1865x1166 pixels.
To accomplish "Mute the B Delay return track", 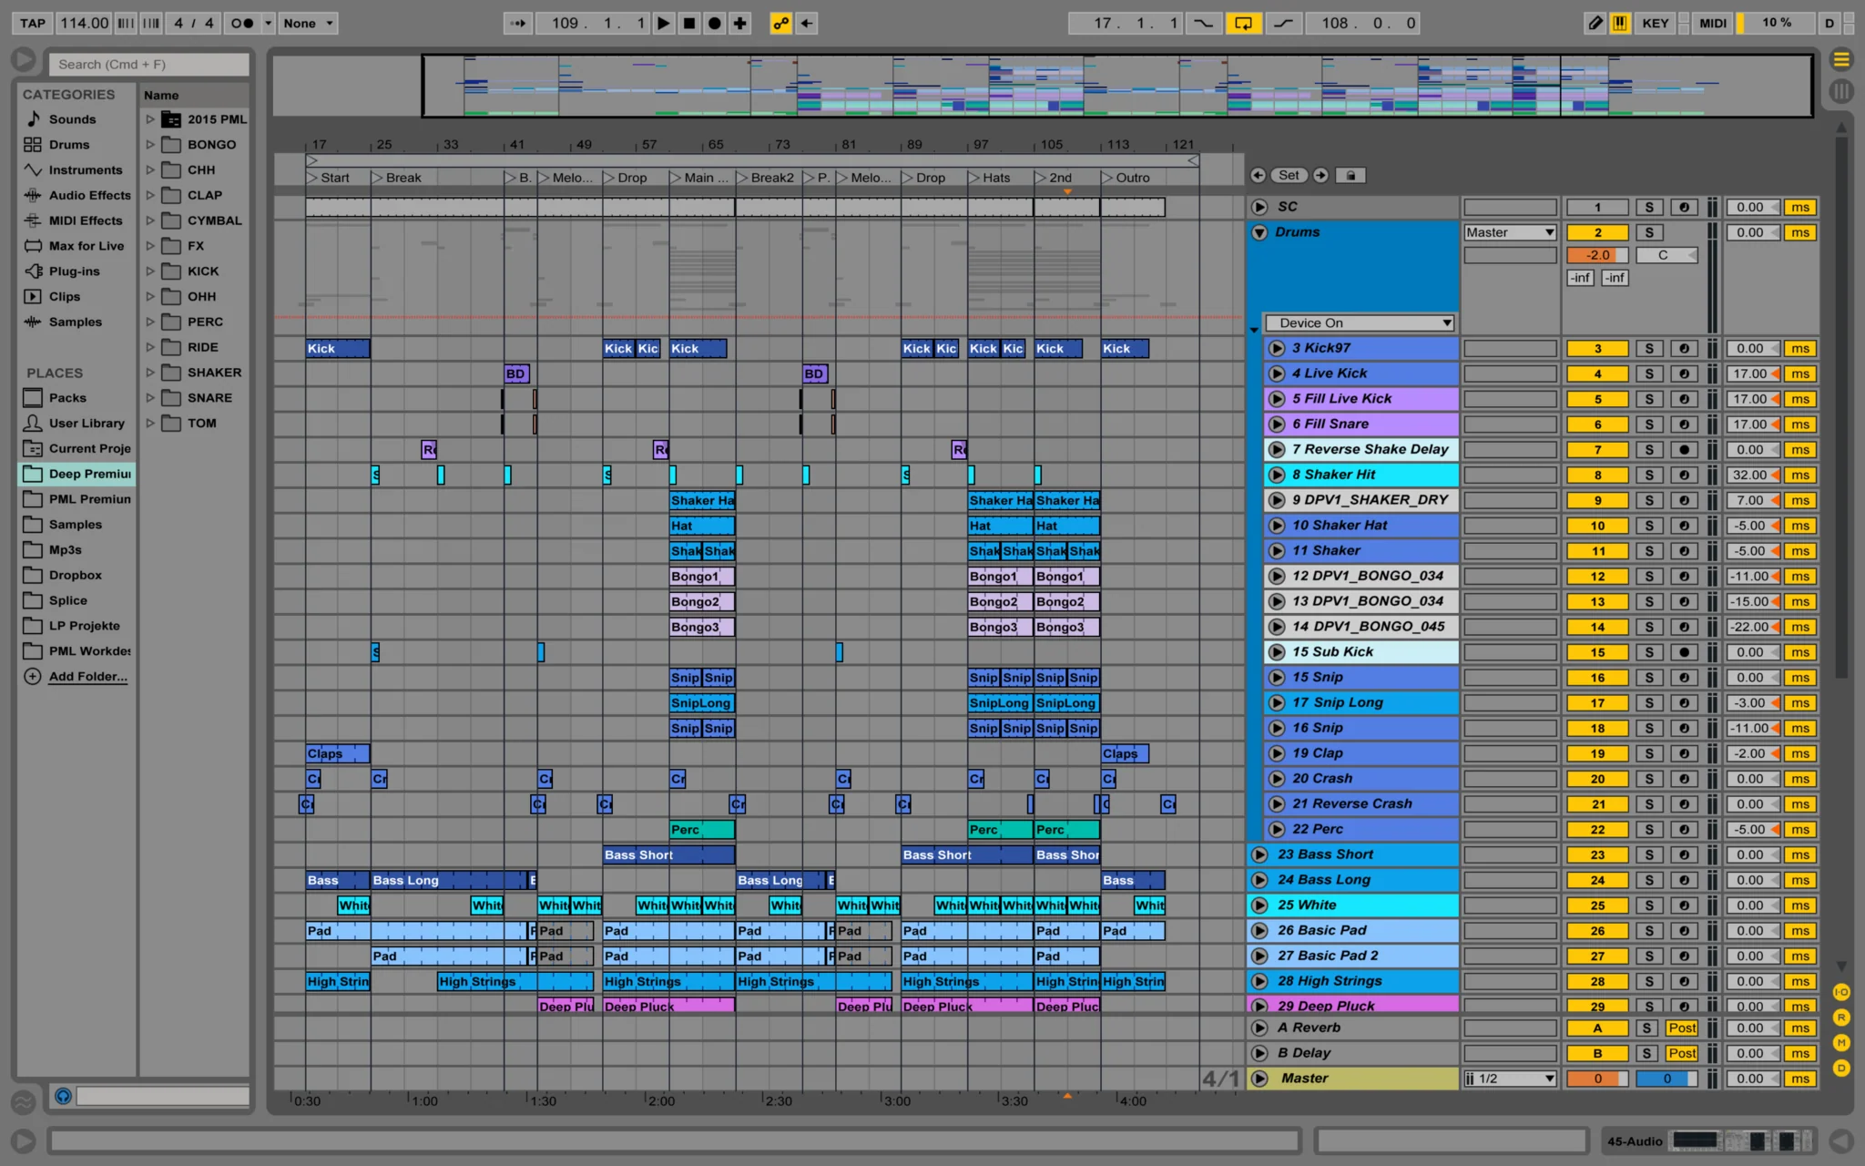I will tap(1597, 1054).
